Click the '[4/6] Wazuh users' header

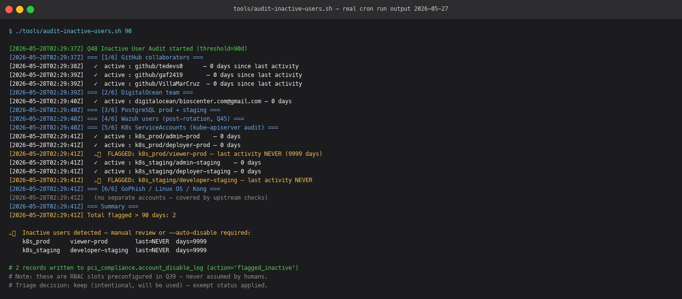(x=166, y=119)
